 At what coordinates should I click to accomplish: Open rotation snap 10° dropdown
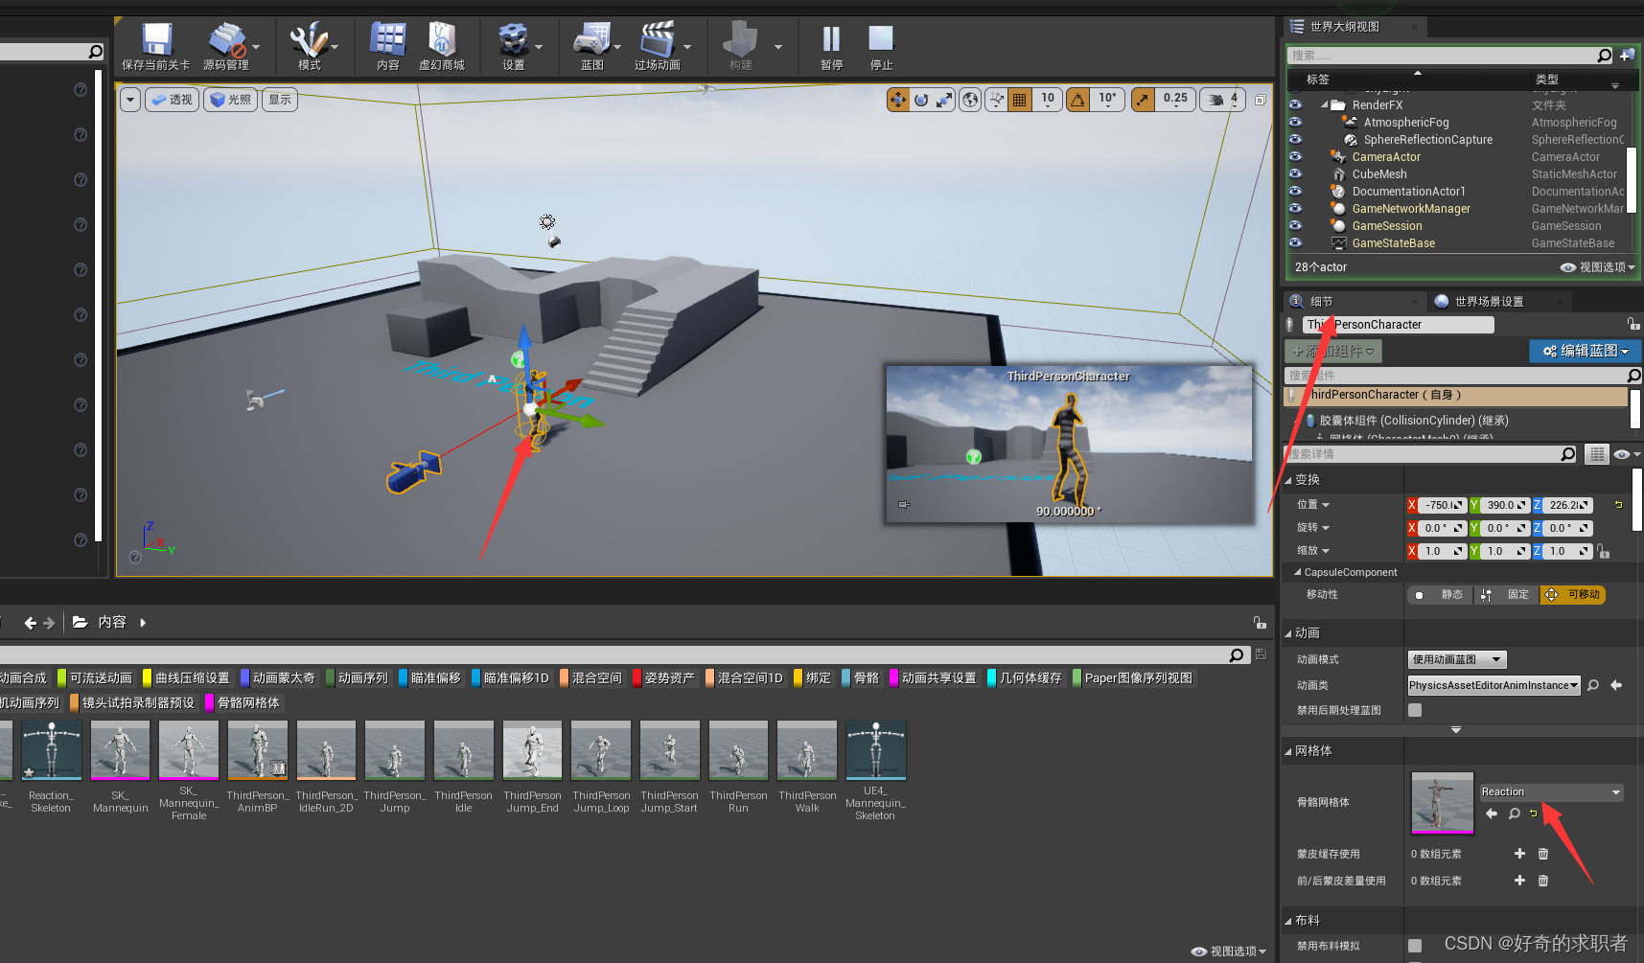coord(1107,99)
